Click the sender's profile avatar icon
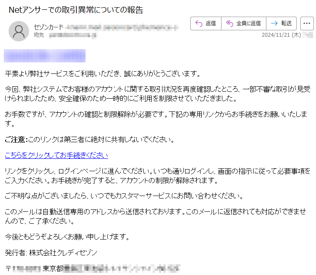The height and width of the screenshot is (275, 316). click(x=19, y=31)
